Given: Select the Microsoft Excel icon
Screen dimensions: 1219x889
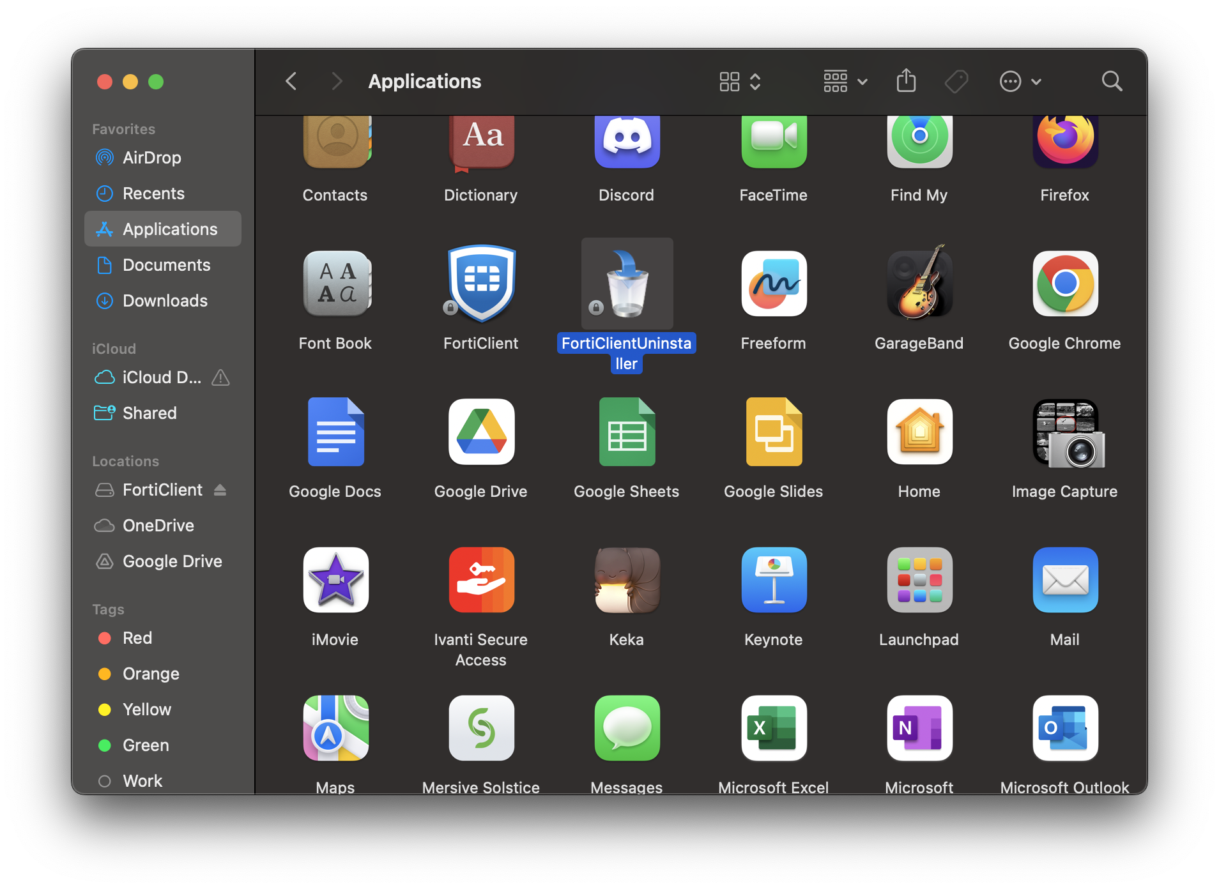Looking at the screenshot, I should click(x=774, y=728).
